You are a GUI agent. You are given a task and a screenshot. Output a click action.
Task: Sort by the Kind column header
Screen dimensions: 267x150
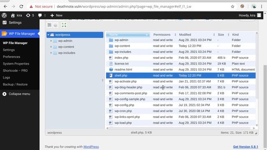235,35
